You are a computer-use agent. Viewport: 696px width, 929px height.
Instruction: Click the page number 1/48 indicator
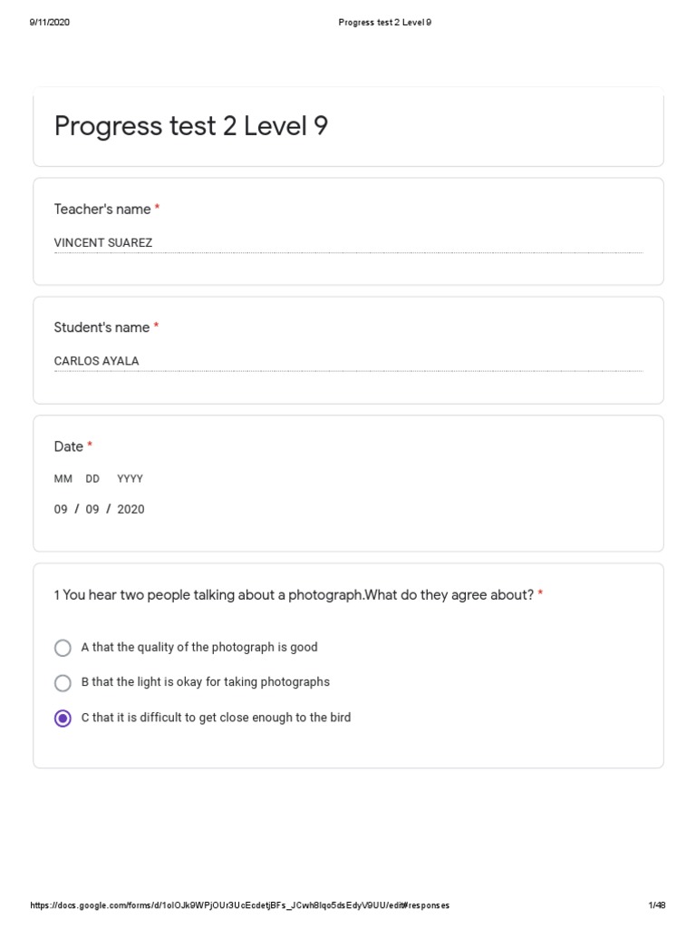point(657,905)
